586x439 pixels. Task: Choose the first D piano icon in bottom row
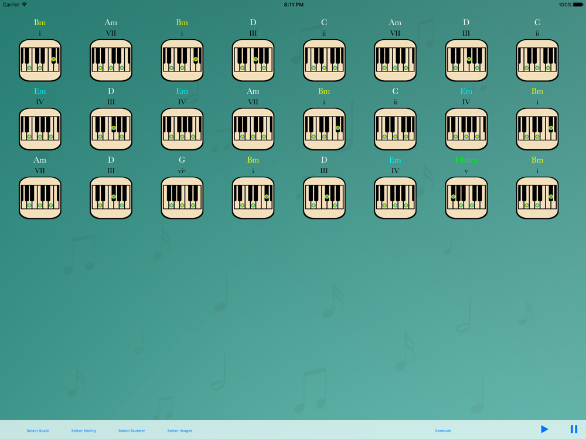[x=111, y=197]
